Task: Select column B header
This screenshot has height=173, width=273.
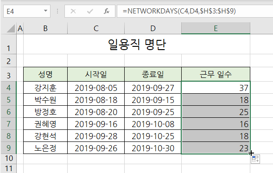Action: (45, 28)
